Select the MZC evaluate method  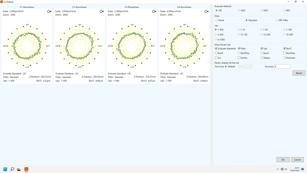pyautogui.click(x=242, y=10)
